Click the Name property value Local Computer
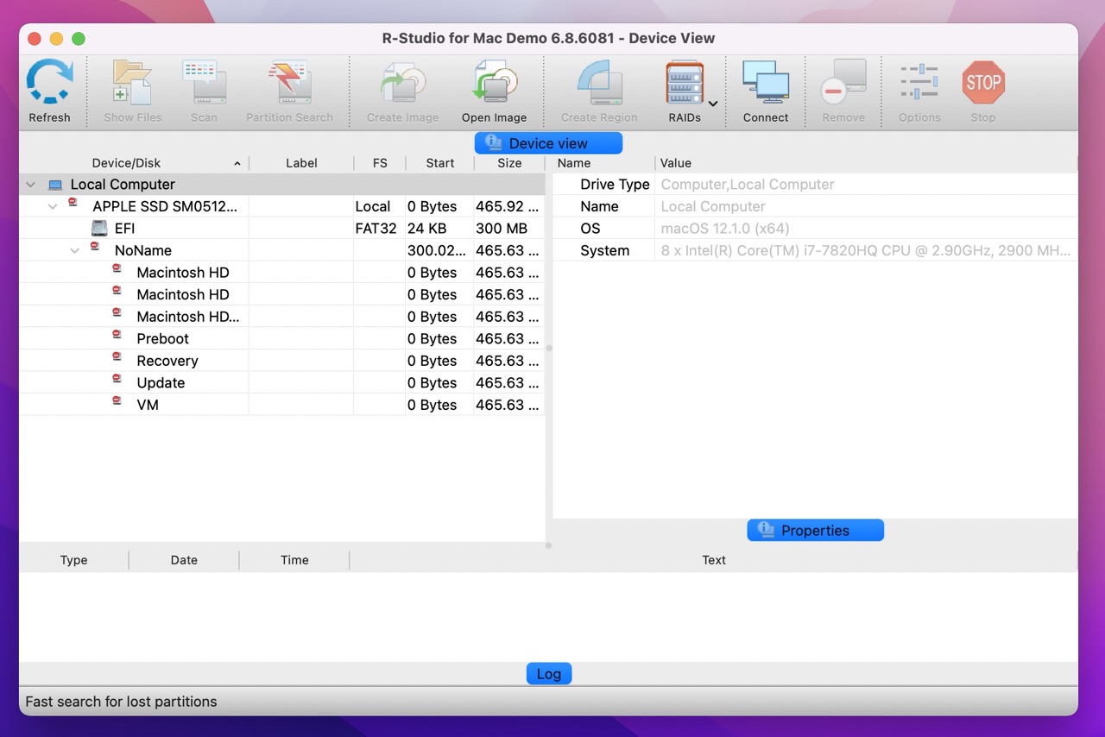The image size is (1105, 737). 713,206
